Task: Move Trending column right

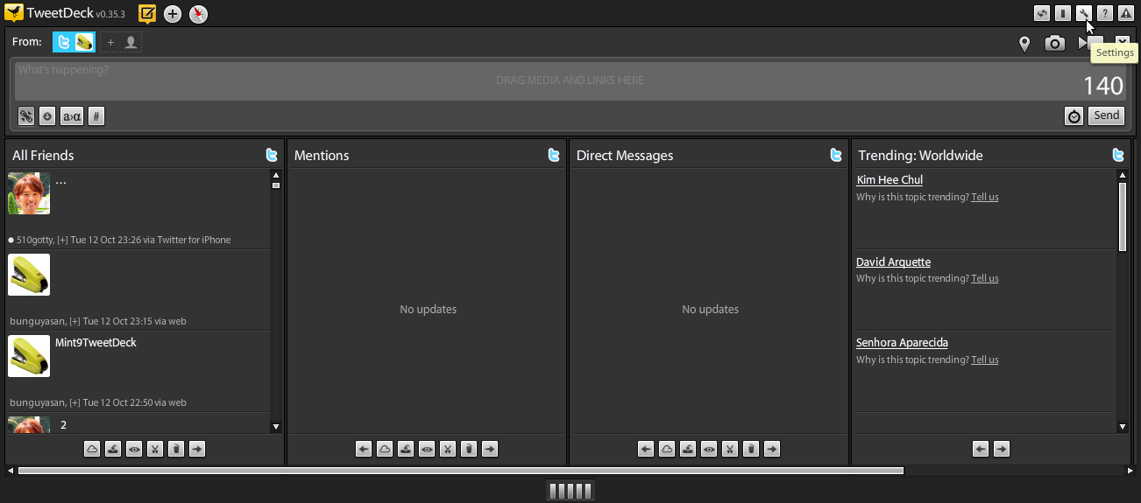Action: point(1002,449)
